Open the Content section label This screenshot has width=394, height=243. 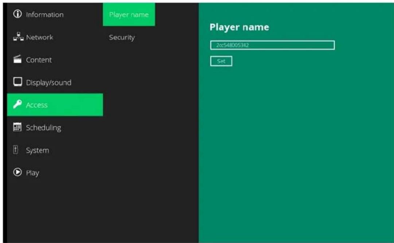pos(39,60)
